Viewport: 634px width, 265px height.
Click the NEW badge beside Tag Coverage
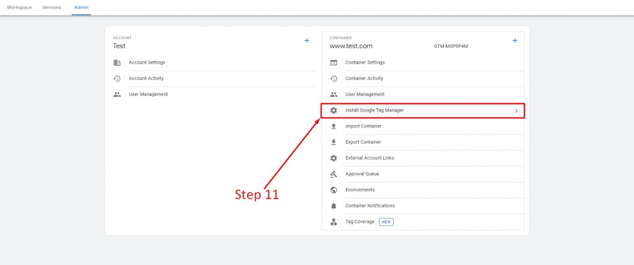click(x=386, y=222)
